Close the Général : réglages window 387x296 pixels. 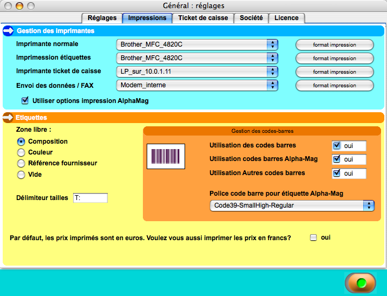[x=8, y=5]
